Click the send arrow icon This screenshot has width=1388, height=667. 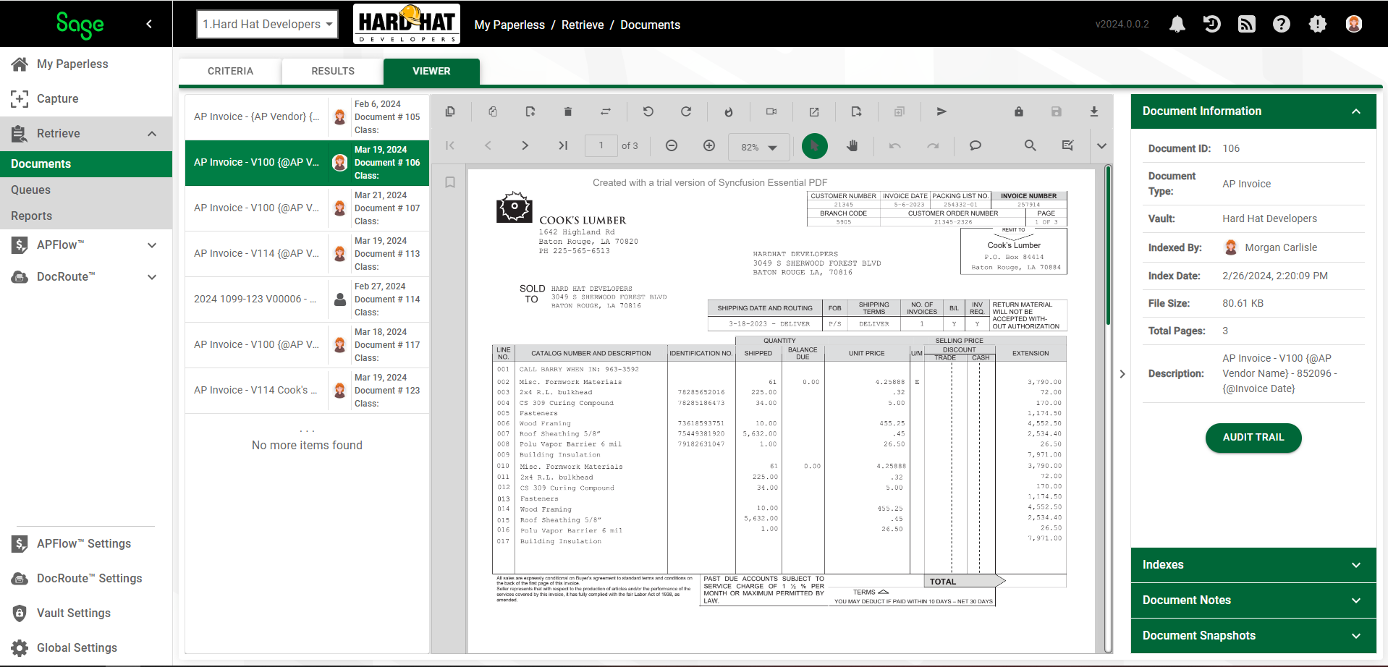pos(941,111)
